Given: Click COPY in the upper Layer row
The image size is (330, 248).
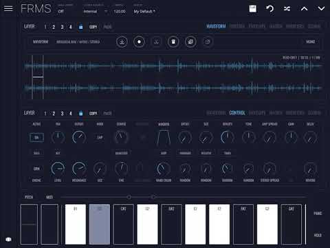Looking at the screenshot, I should click(93, 27).
